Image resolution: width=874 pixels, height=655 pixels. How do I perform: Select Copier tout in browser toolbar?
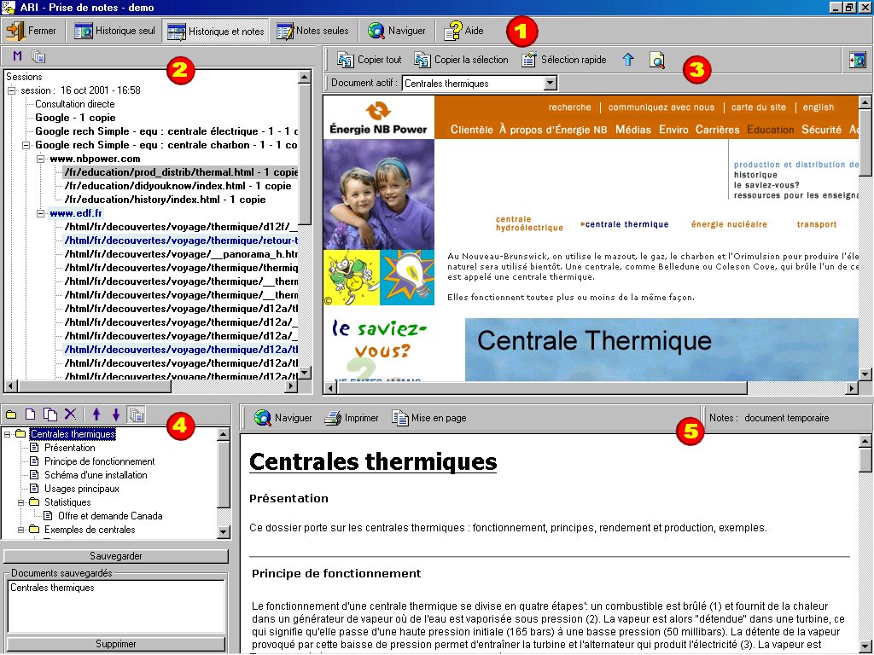tap(369, 60)
